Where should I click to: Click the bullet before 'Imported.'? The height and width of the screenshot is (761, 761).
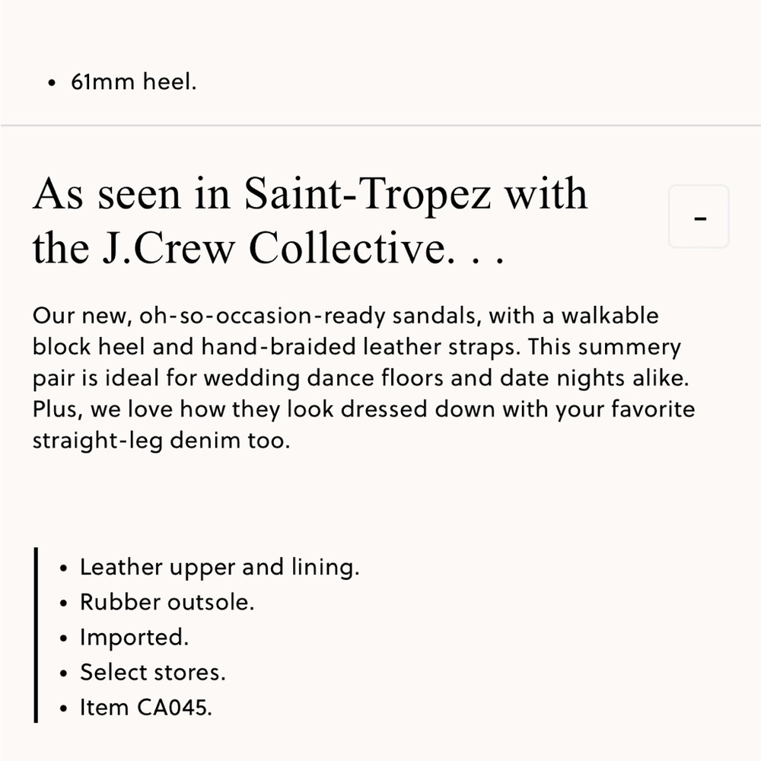(x=63, y=638)
